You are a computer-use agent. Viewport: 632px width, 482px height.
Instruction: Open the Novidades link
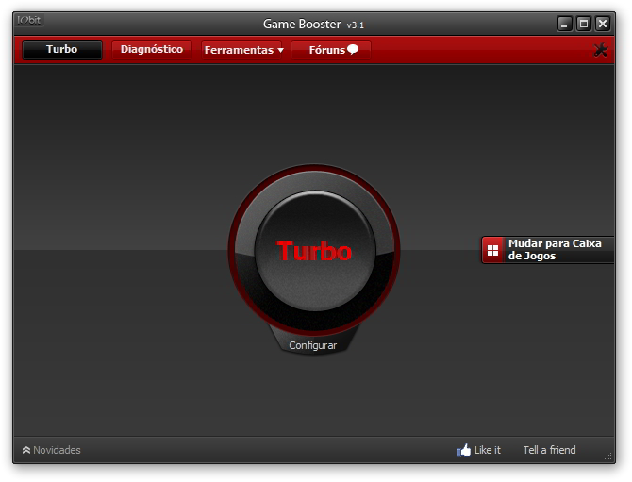57,450
